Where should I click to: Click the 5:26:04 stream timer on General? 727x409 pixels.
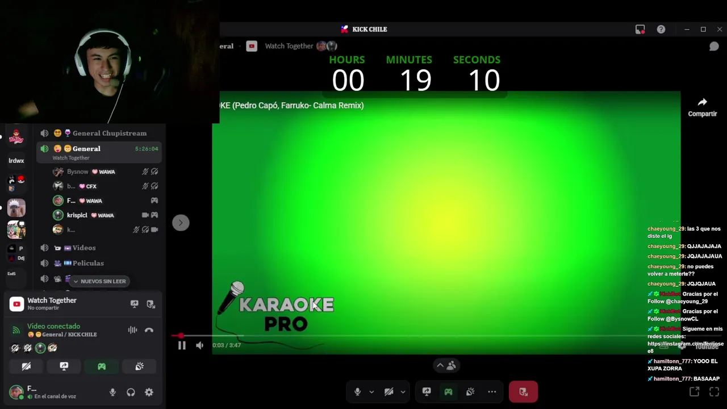point(147,149)
